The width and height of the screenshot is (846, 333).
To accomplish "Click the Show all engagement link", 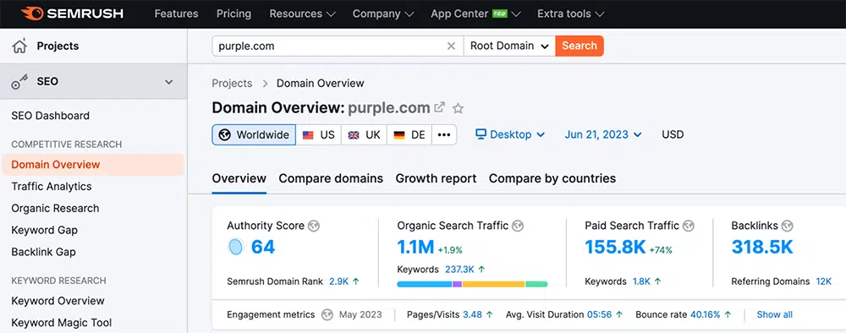I will [774, 314].
